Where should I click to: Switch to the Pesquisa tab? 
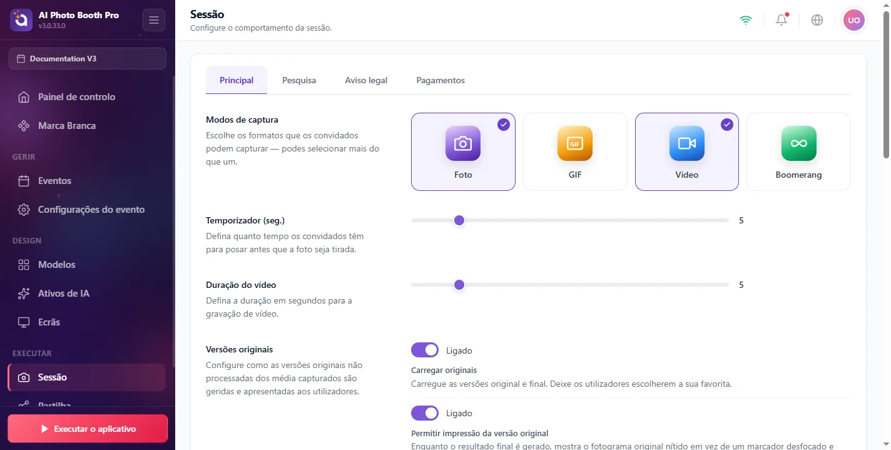coord(299,80)
